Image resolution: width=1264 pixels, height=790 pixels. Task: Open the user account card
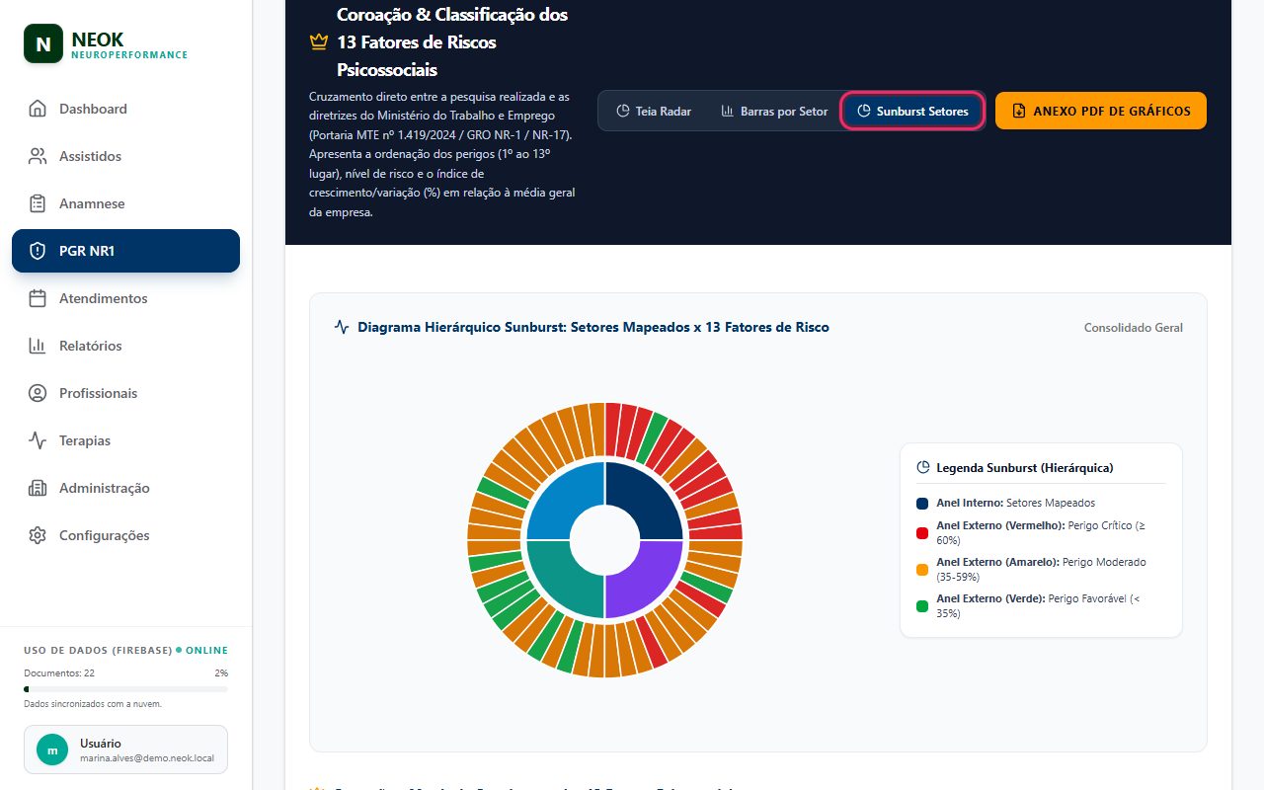125,750
